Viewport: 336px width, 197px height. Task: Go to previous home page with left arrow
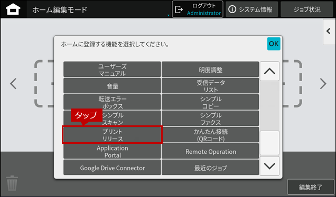coord(13,84)
